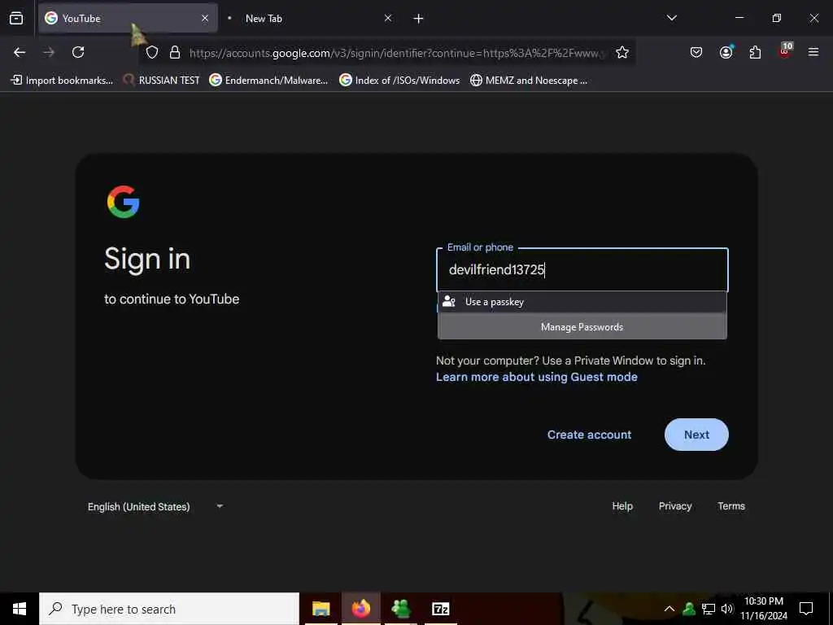Open tracking protection shield icon
The height and width of the screenshot is (625, 833).
point(152,53)
